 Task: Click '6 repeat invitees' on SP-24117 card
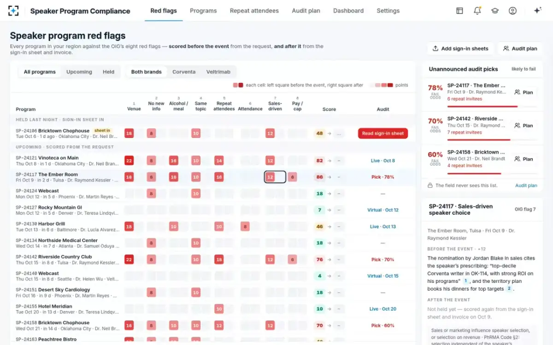(465, 99)
